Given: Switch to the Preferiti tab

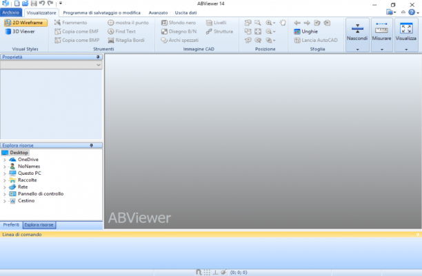Looking at the screenshot, I should pyautogui.click(x=11, y=224).
